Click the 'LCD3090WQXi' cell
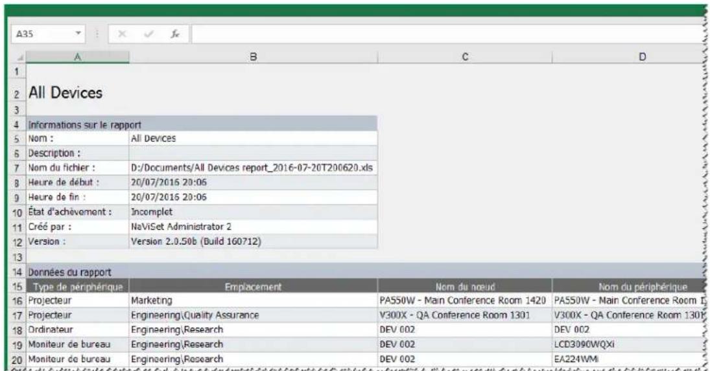Screen dimensions: 710x371 628,345
